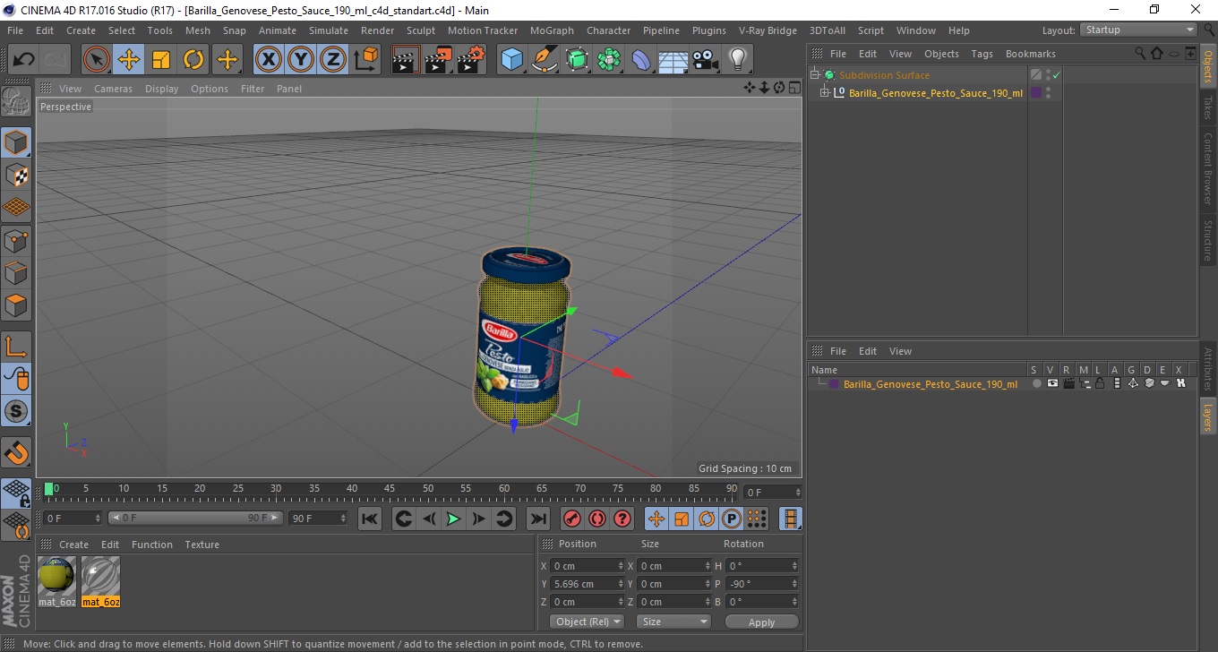Screen dimensions: 1218x652
Task: Activate the Move tool in top toolbar
Action: pyautogui.click(x=129, y=60)
